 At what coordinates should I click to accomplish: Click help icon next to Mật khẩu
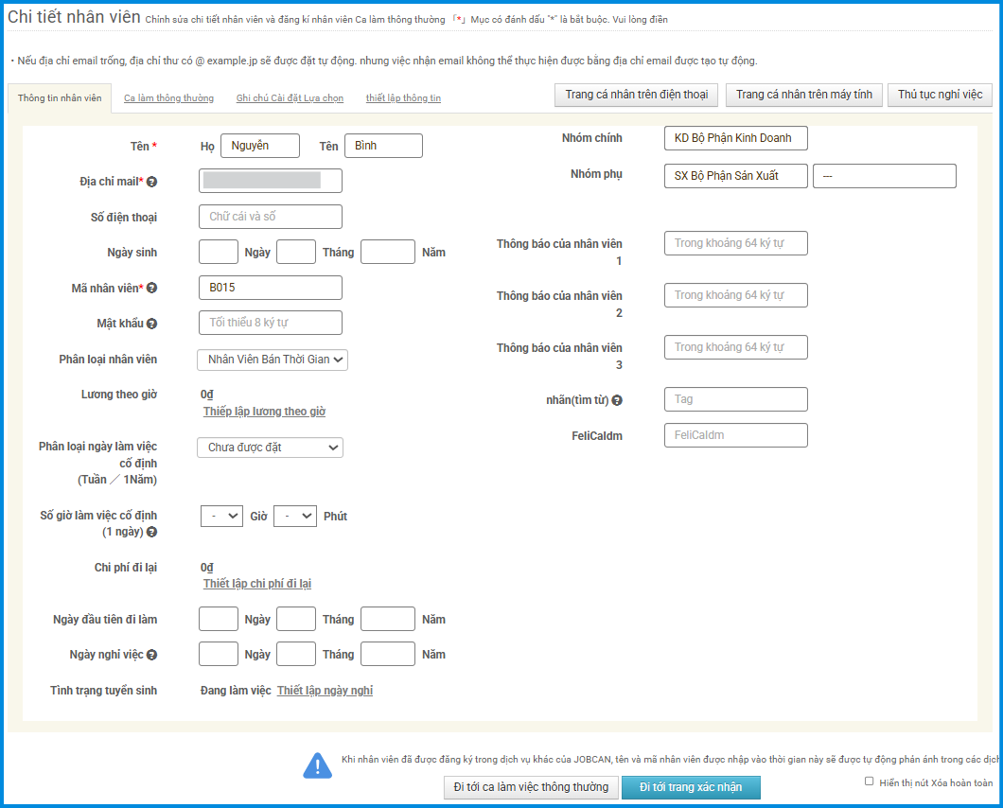pyautogui.click(x=152, y=324)
